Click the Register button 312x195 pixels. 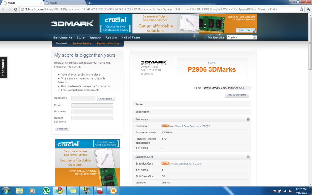tap(62, 129)
